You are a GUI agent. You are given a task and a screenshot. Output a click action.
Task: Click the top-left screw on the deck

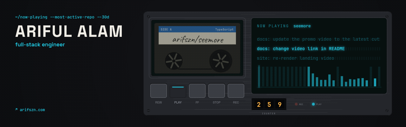click(x=148, y=17)
